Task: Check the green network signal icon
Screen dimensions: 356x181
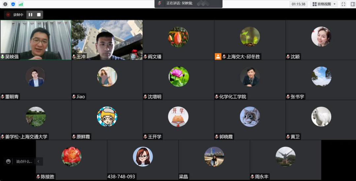Action: click(x=21, y=4)
